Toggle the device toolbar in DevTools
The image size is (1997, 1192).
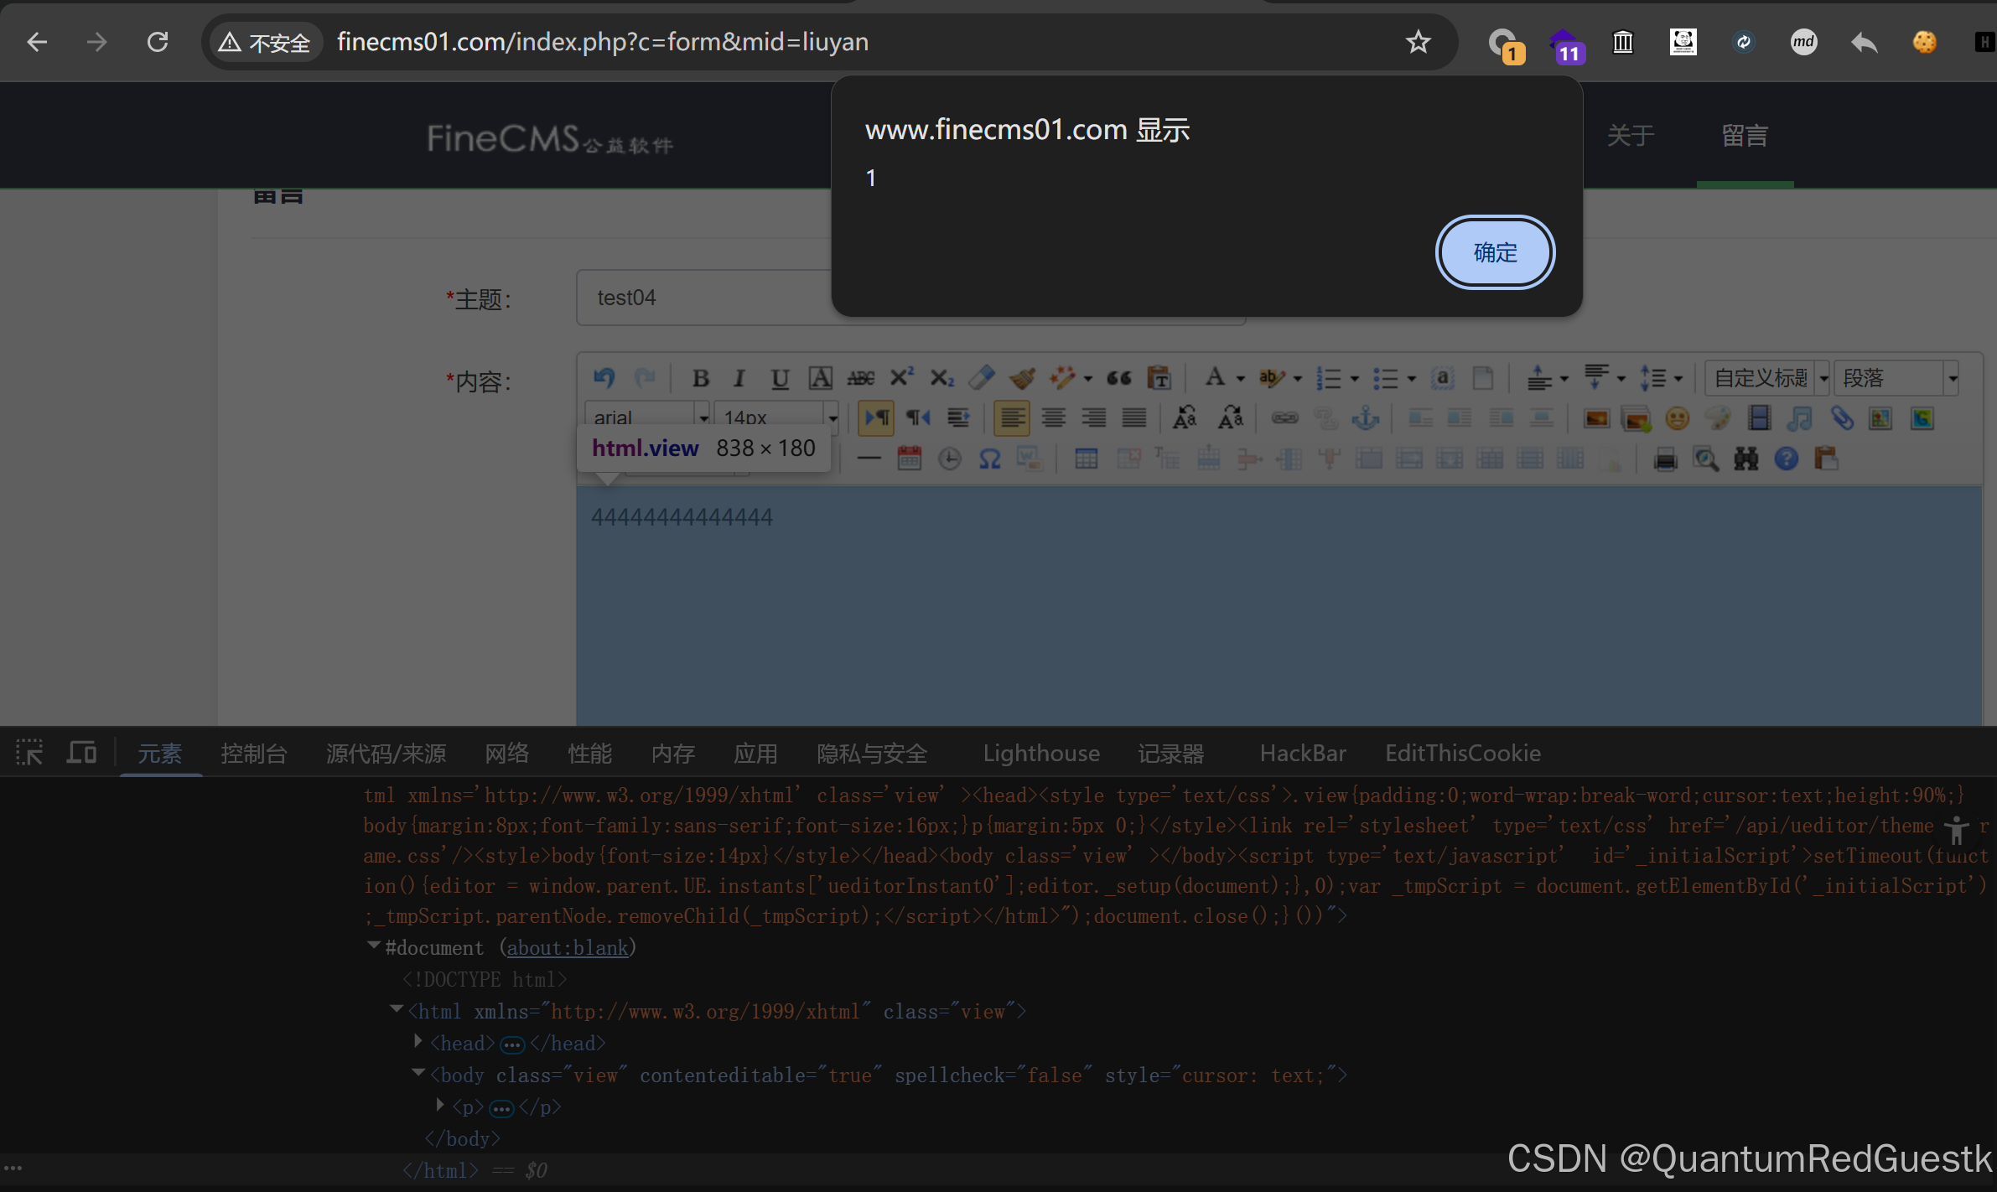(x=81, y=753)
